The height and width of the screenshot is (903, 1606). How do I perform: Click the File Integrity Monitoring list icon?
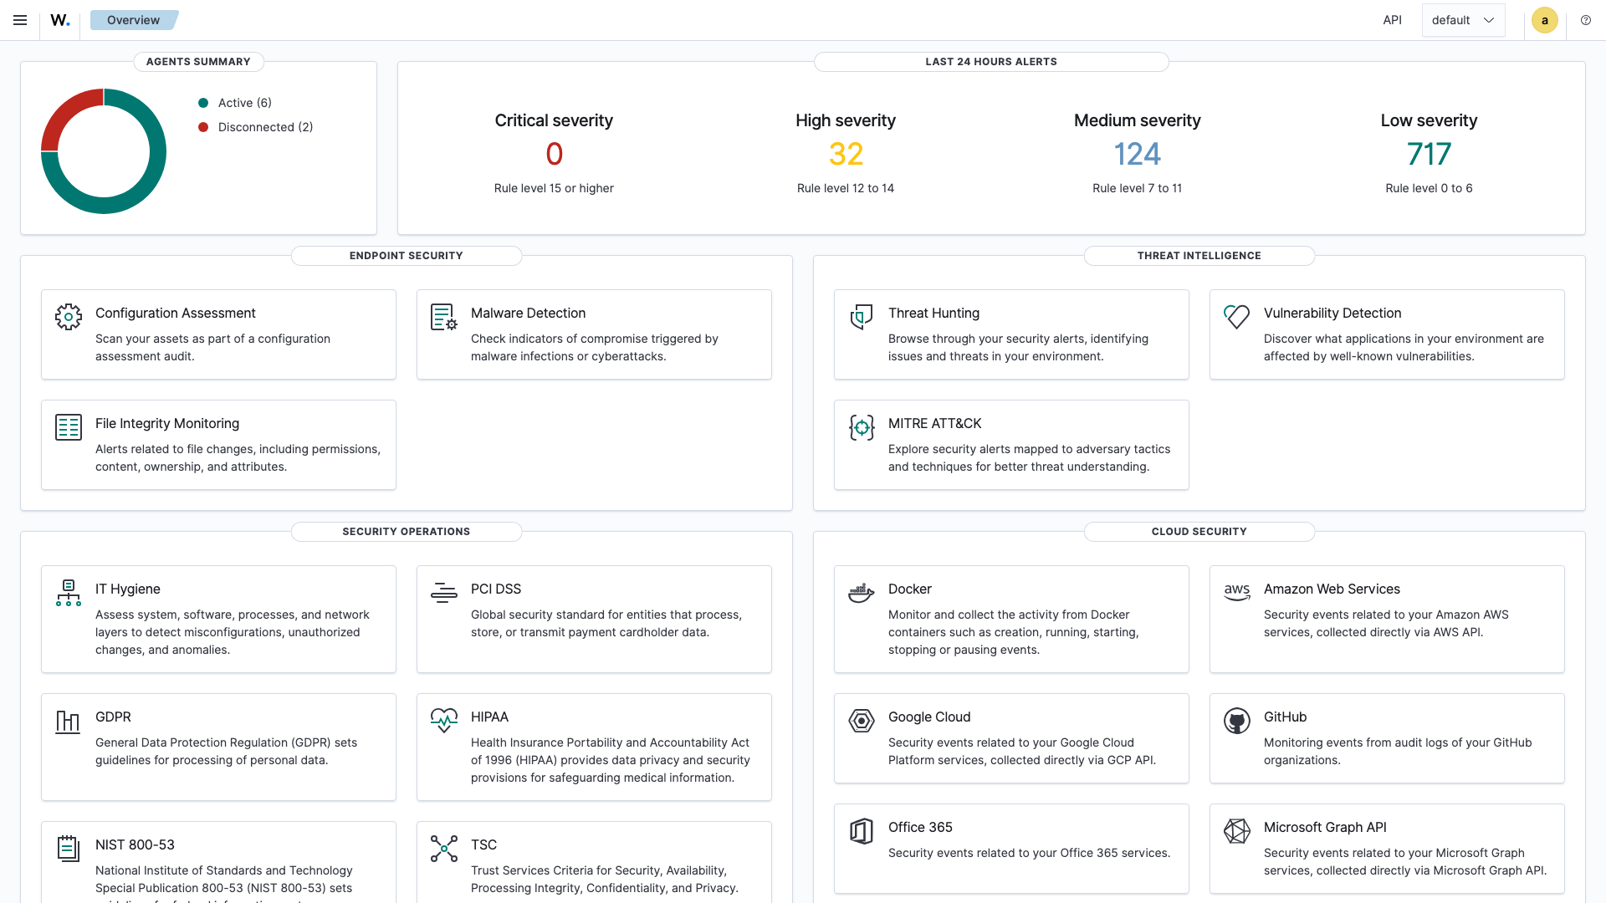[69, 427]
